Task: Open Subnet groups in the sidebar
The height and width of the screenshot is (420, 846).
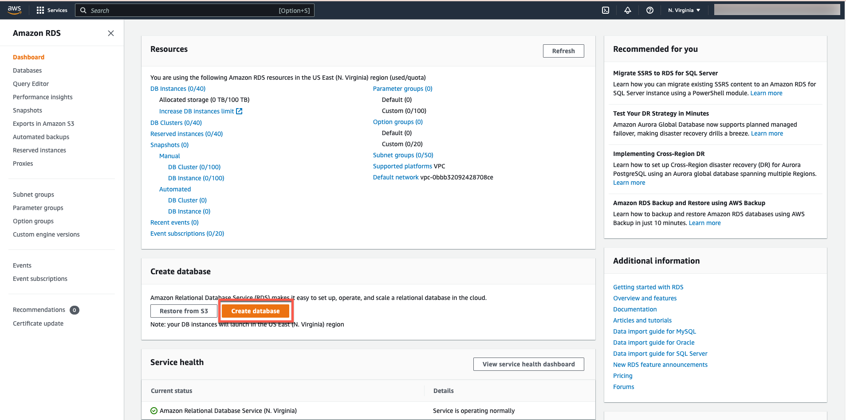Action: [x=34, y=194]
